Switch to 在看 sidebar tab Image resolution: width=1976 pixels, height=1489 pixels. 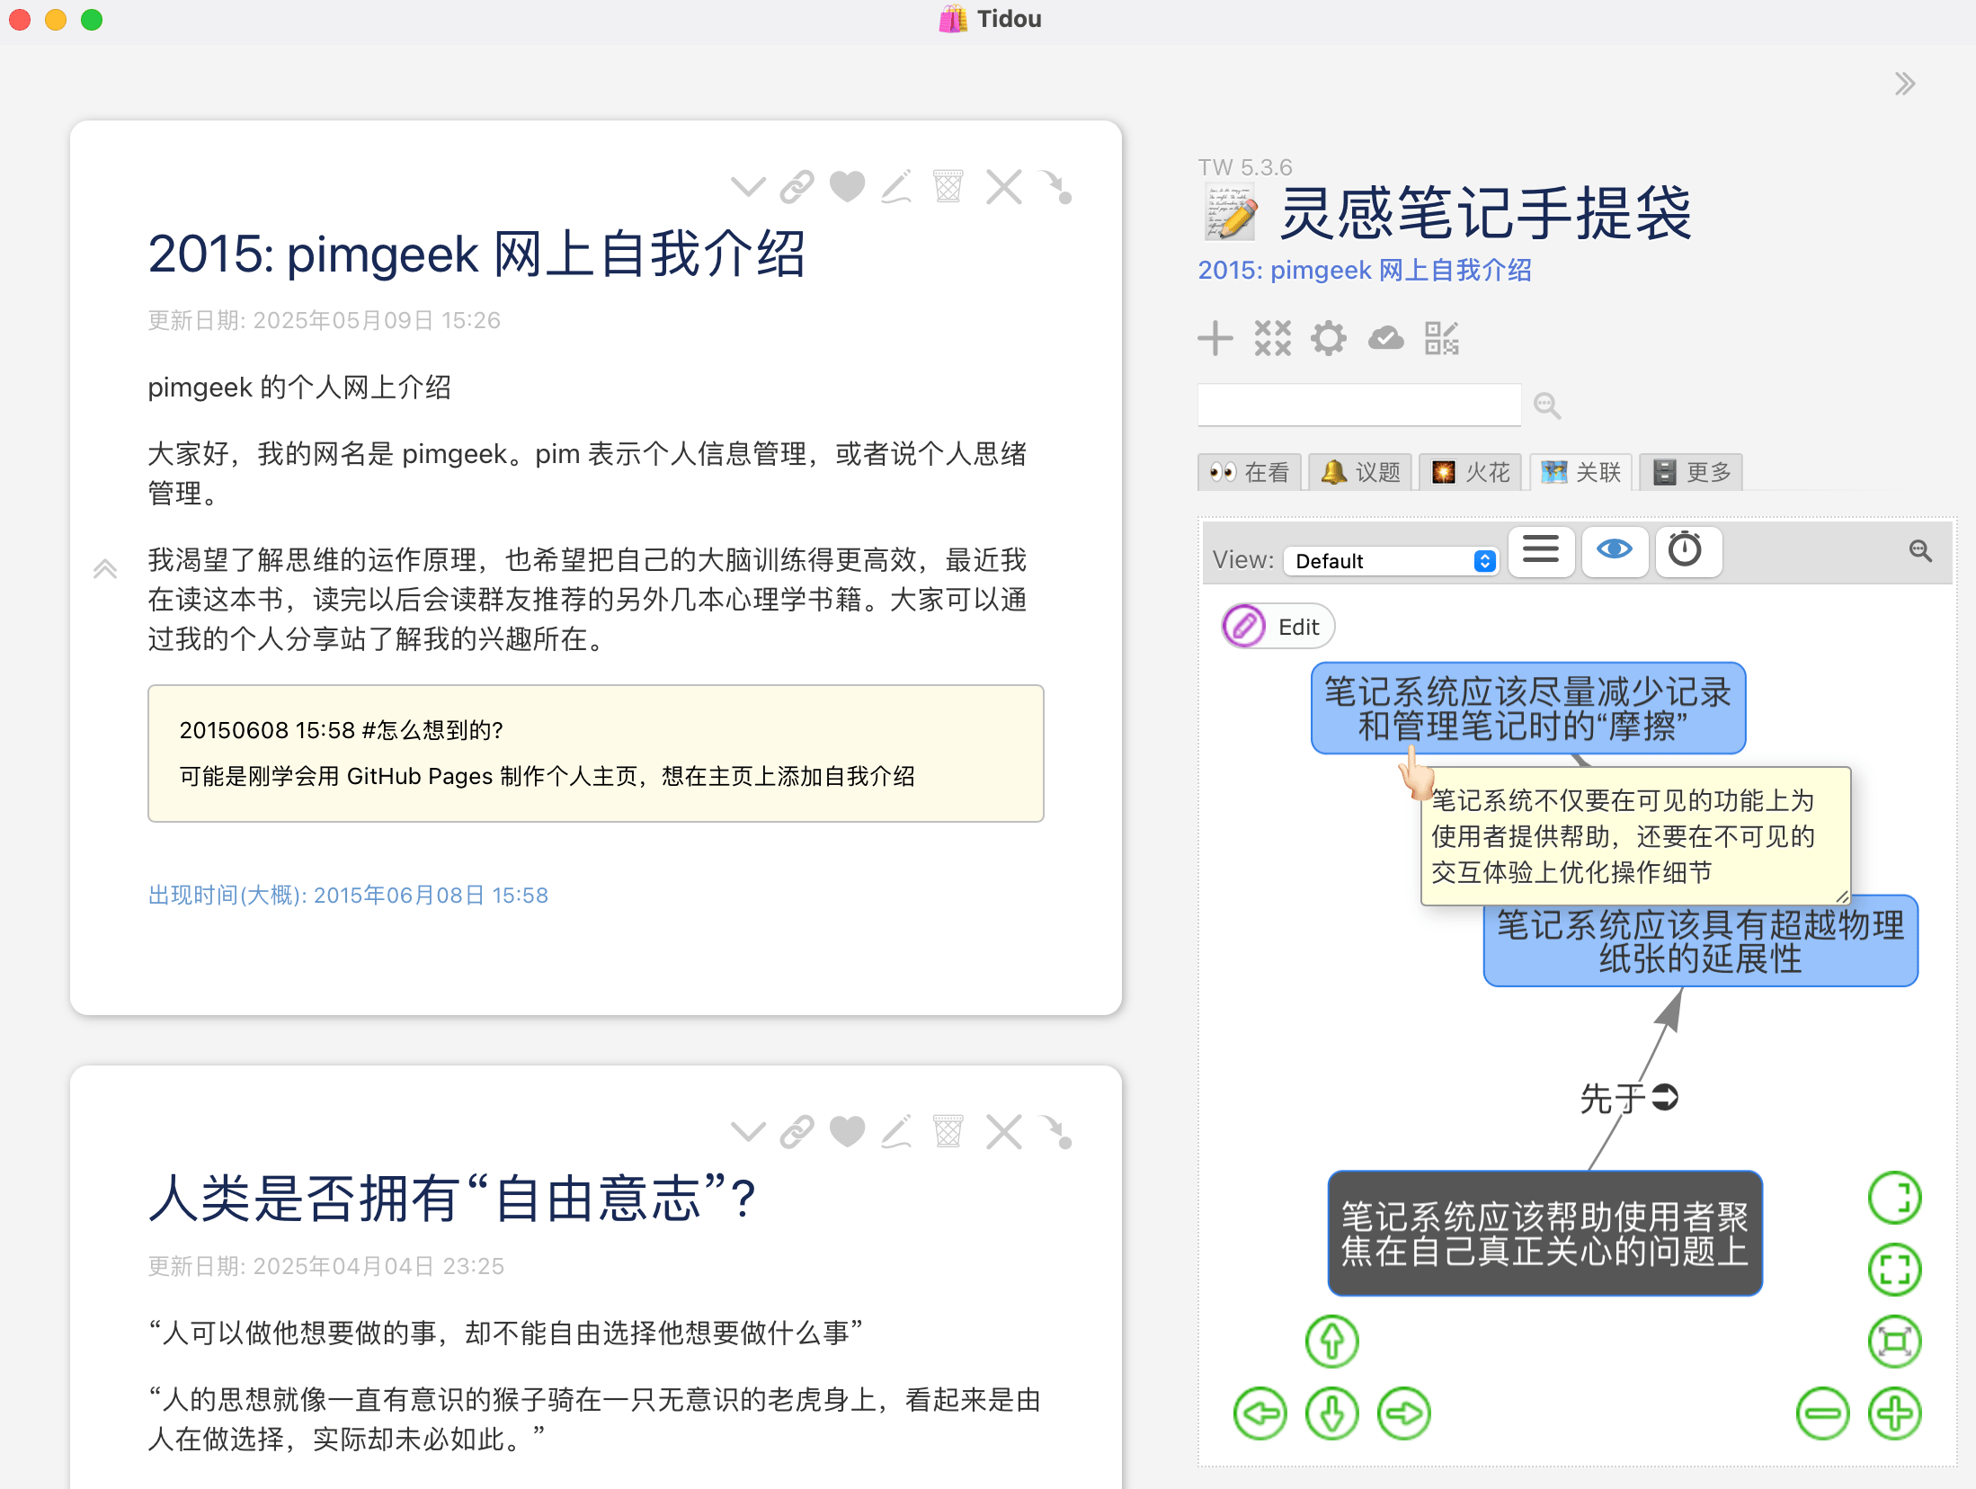pos(1250,472)
